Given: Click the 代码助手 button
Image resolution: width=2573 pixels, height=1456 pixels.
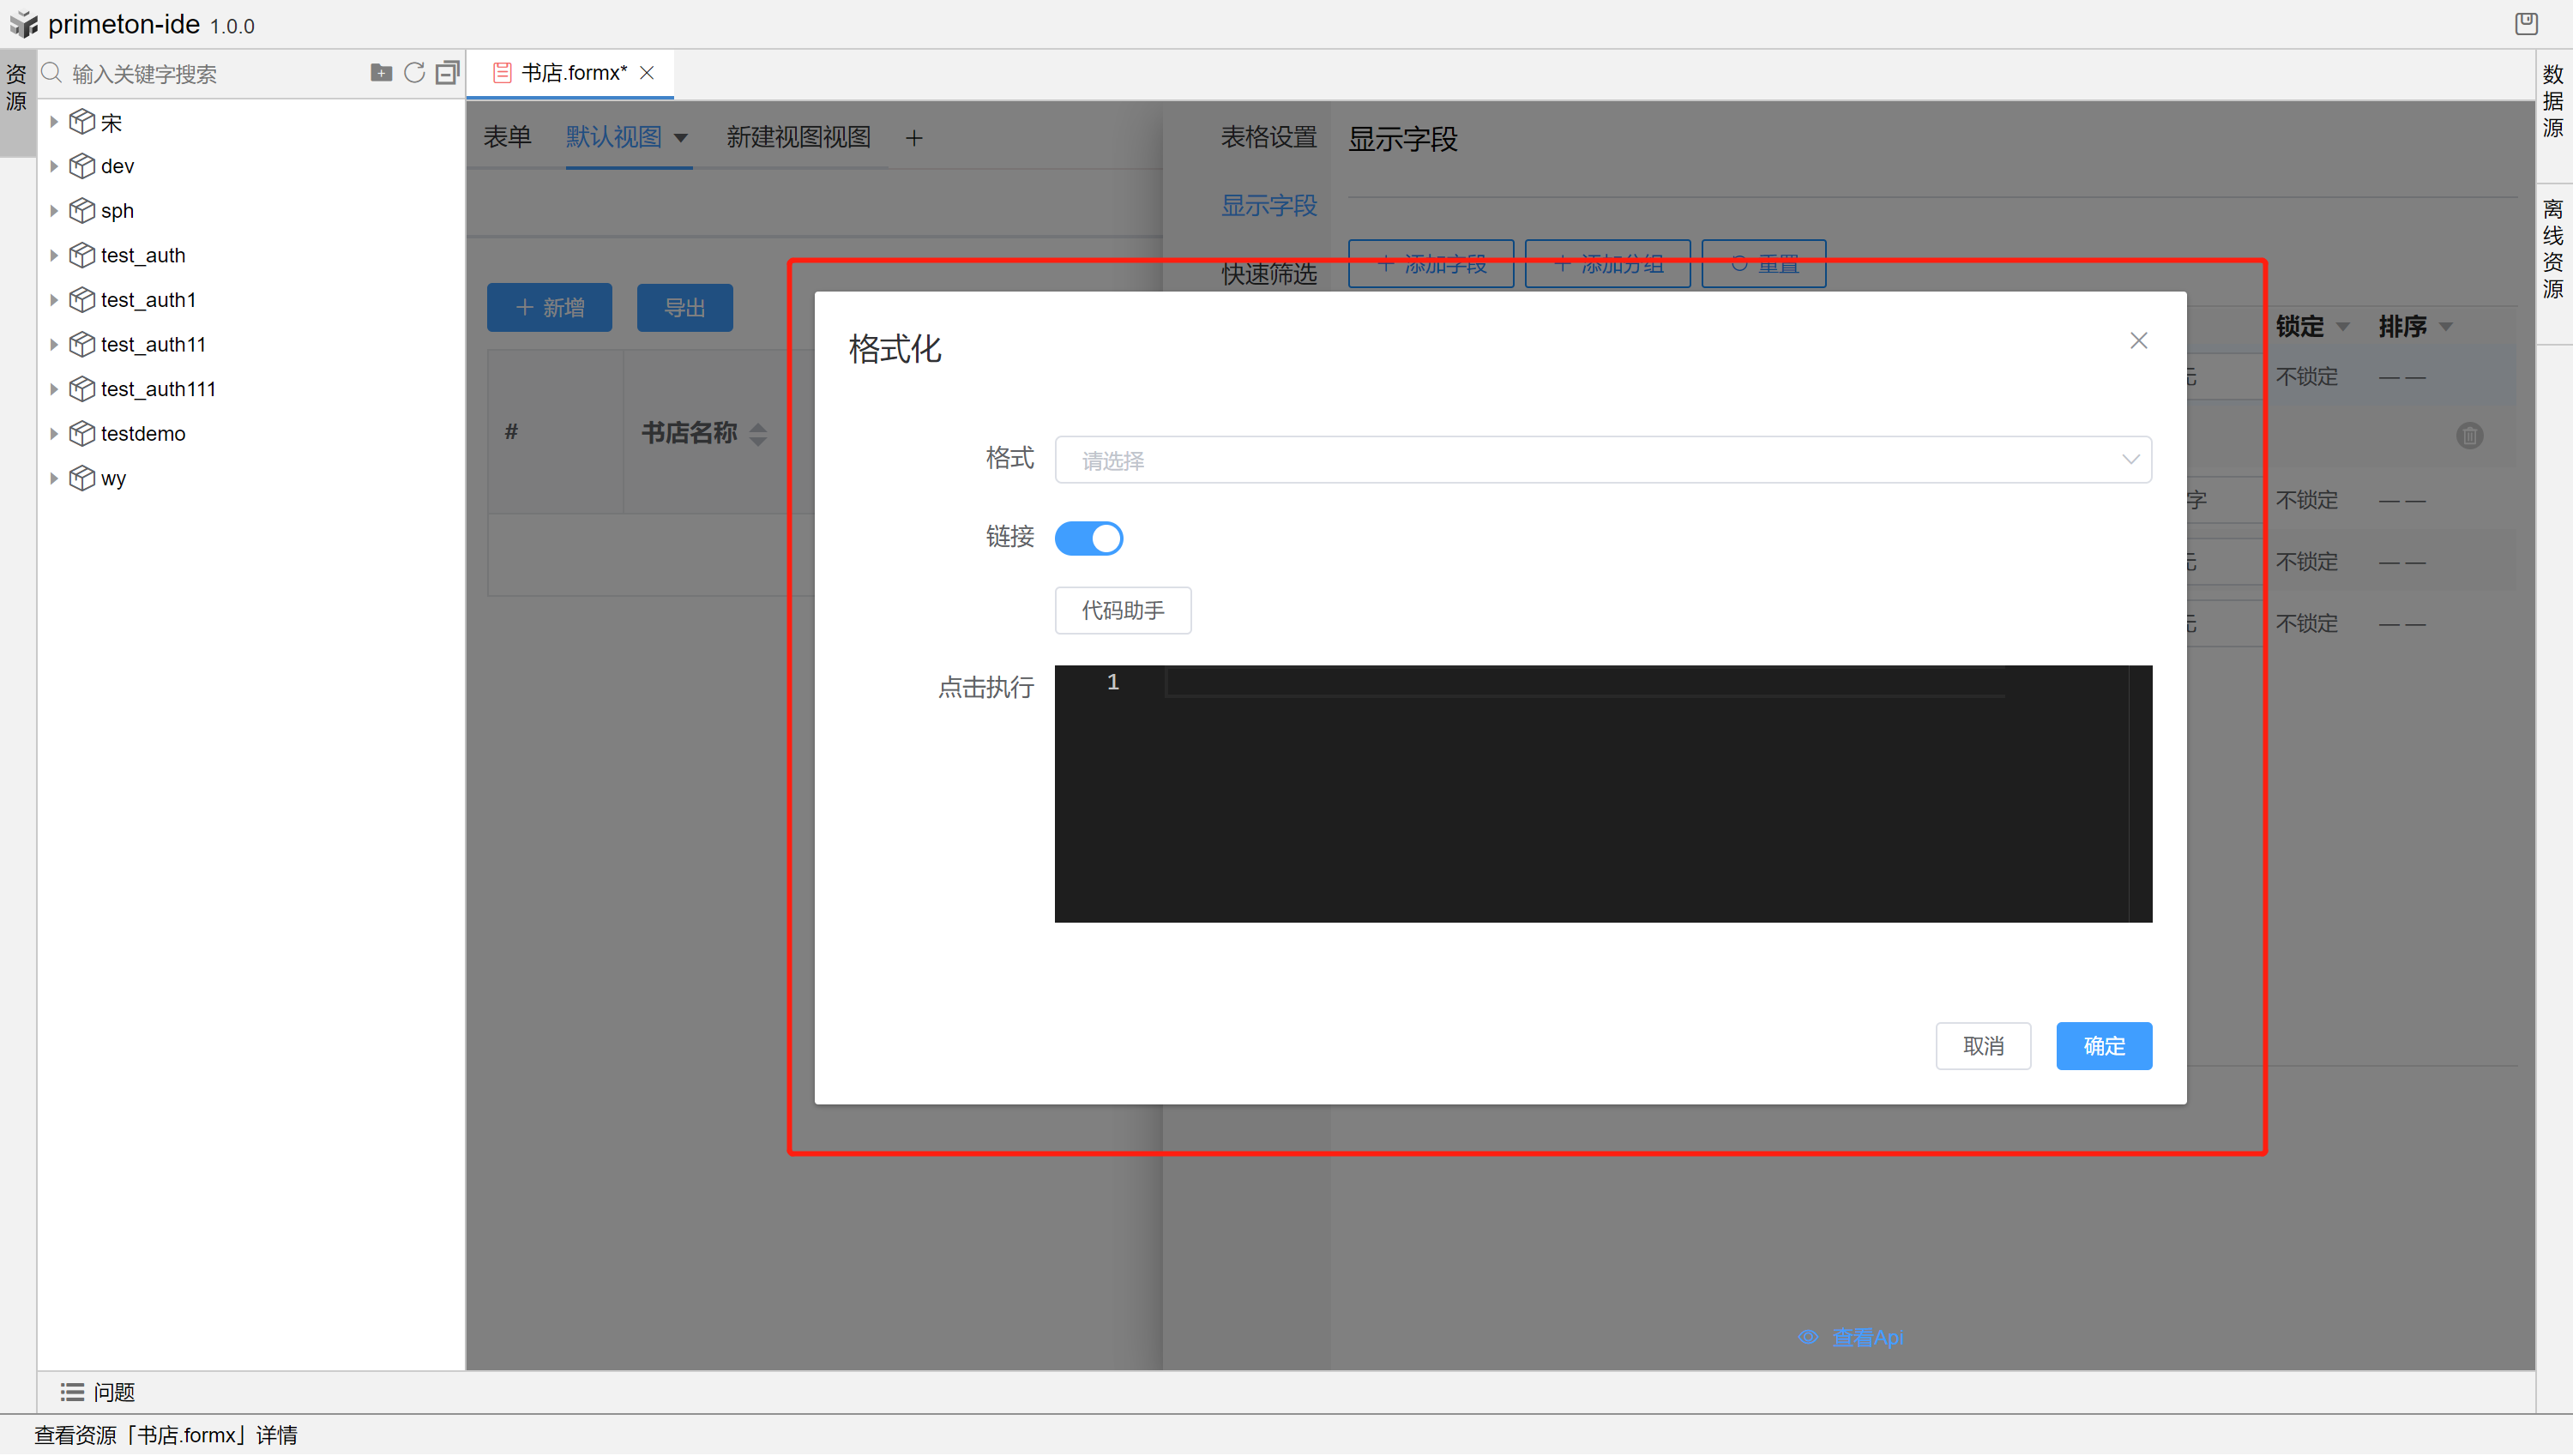Looking at the screenshot, I should click(1123, 610).
